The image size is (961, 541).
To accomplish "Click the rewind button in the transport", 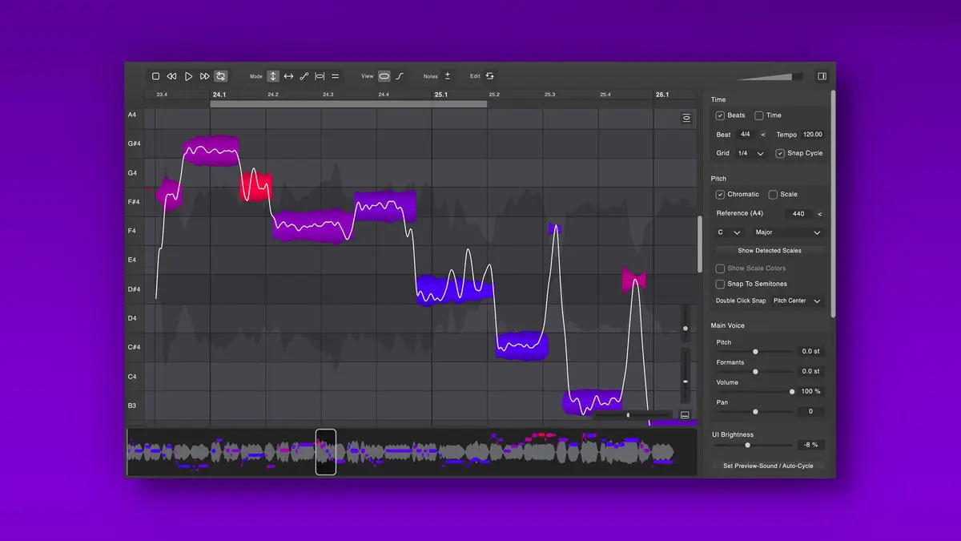I will [171, 76].
